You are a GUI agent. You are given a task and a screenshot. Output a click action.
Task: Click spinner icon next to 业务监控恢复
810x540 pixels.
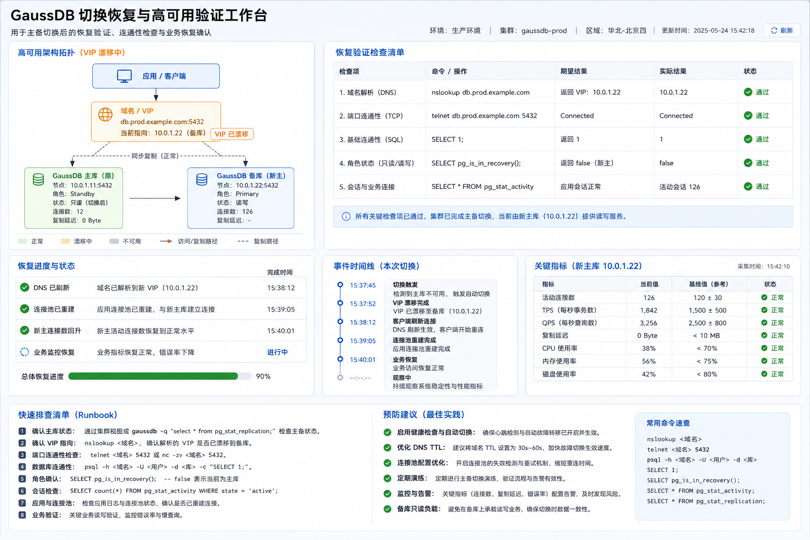click(24, 352)
